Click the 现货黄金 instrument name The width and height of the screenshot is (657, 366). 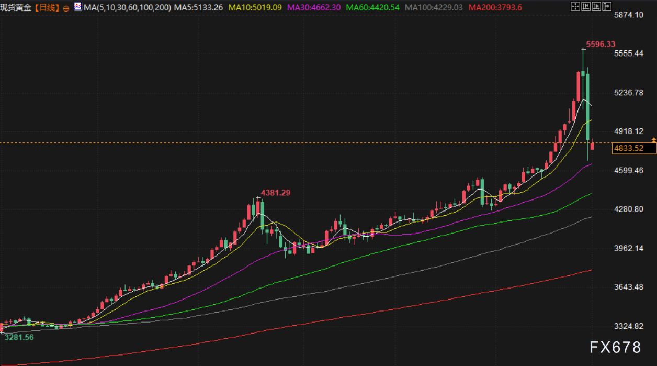(x=16, y=8)
